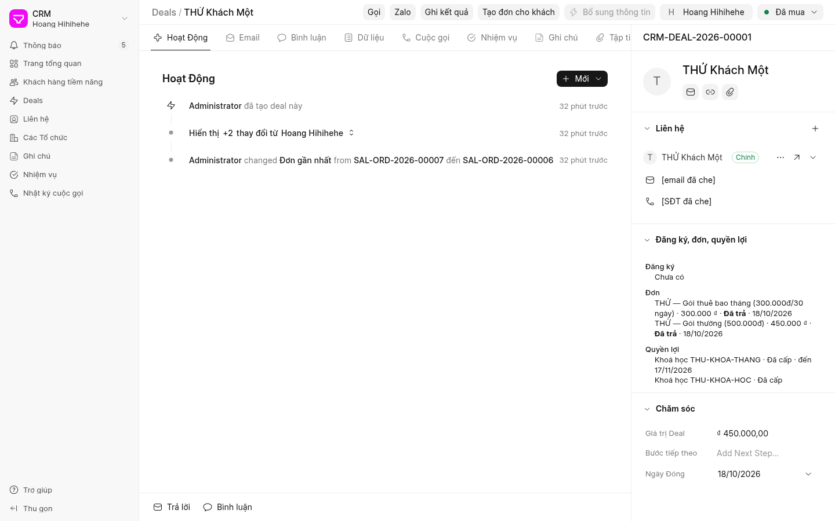The height and width of the screenshot is (521, 835).
Task: Collapse Đăng ký, đơn, quyền lợi section
Action: (x=647, y=240)
